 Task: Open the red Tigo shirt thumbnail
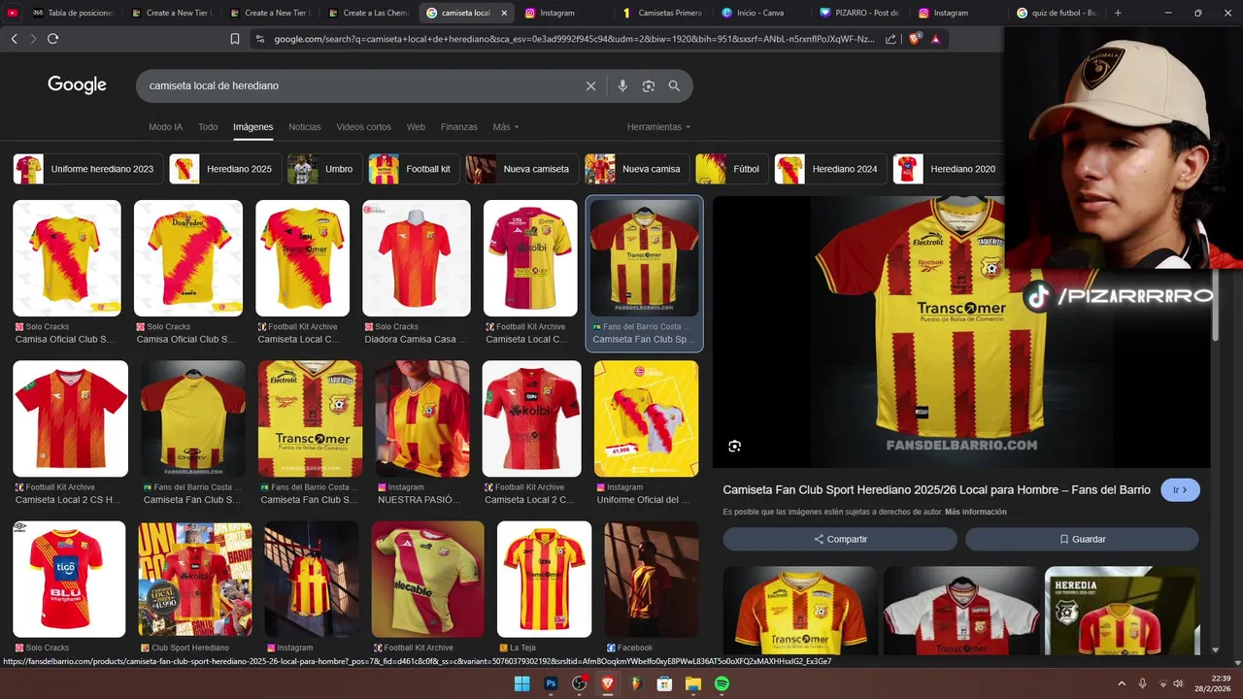(x=68, y=580)
